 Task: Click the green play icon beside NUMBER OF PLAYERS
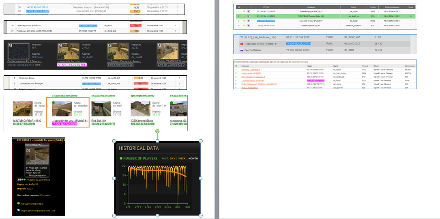click(121, 158)
